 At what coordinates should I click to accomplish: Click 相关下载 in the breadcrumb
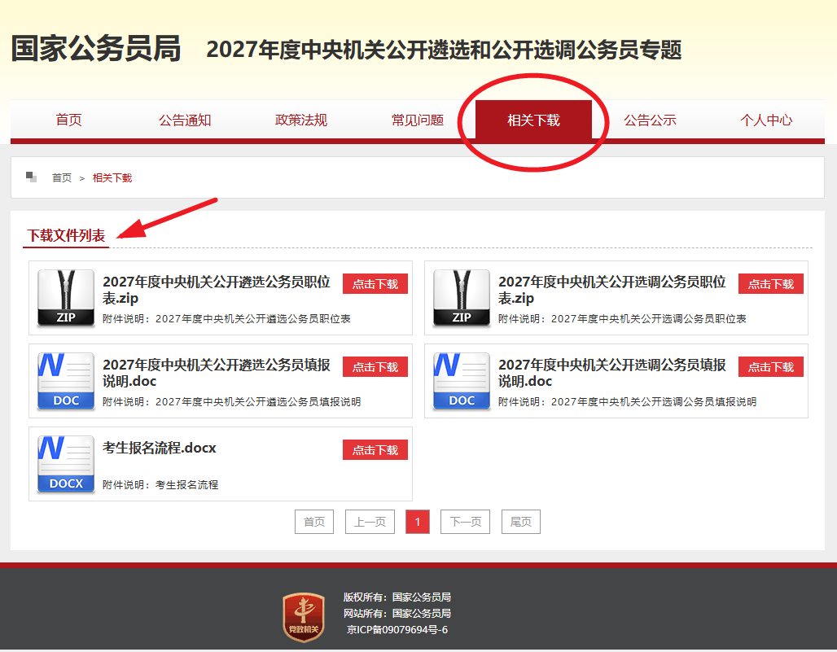[112, 177]
